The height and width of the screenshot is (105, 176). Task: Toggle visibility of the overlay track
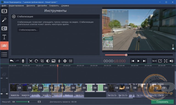pos(2,78)
